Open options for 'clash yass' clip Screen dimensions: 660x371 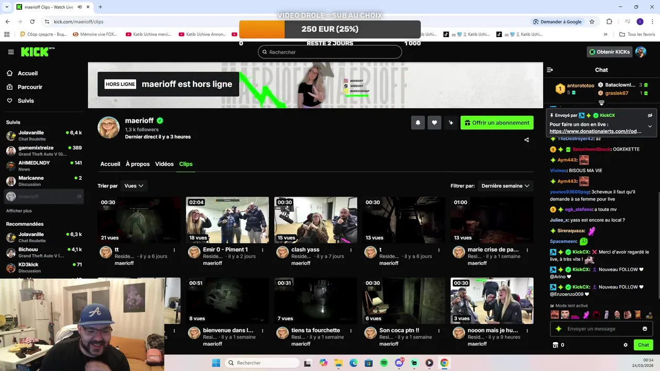[351, 250]
